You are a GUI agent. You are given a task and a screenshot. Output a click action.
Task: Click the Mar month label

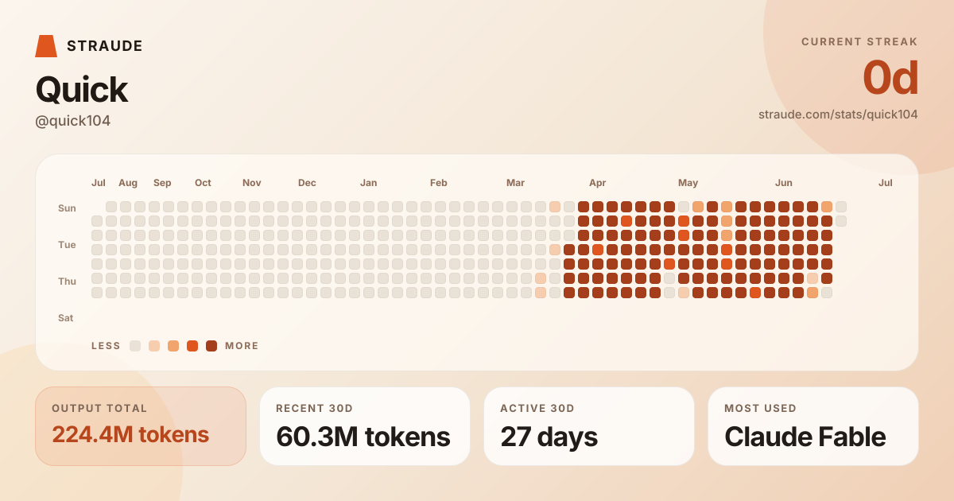tap(515, 183)
